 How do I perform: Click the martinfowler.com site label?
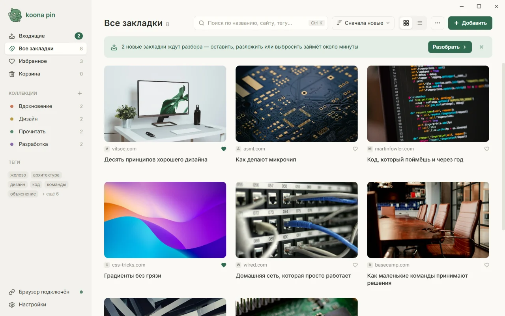pos(395,149)
